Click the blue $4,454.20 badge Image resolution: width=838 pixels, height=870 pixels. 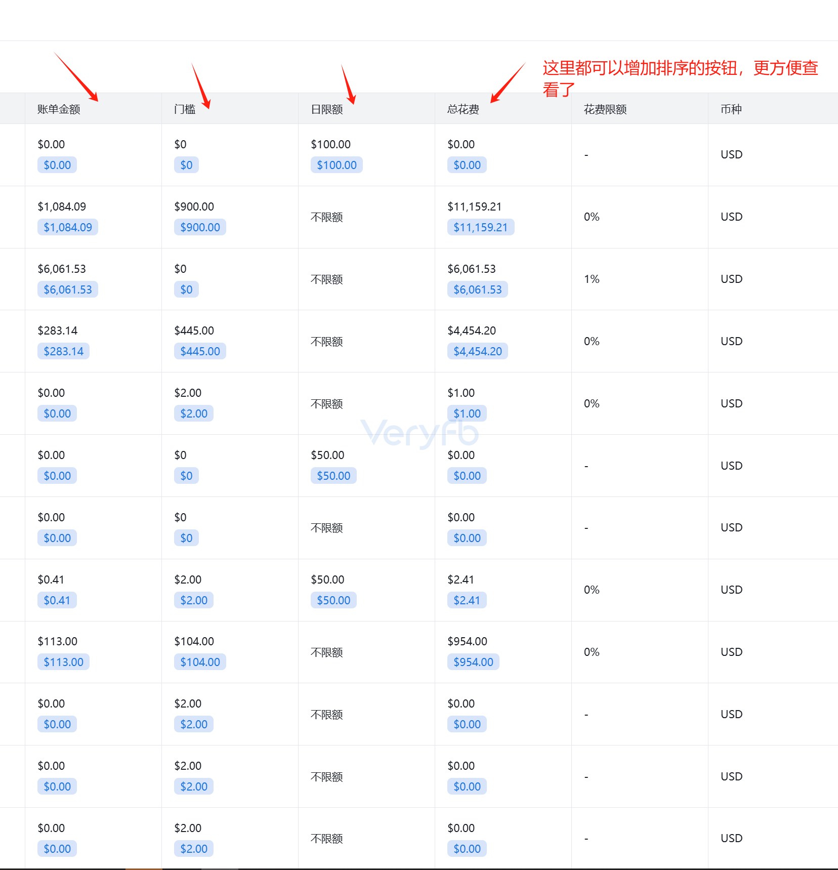click(478, 351)
